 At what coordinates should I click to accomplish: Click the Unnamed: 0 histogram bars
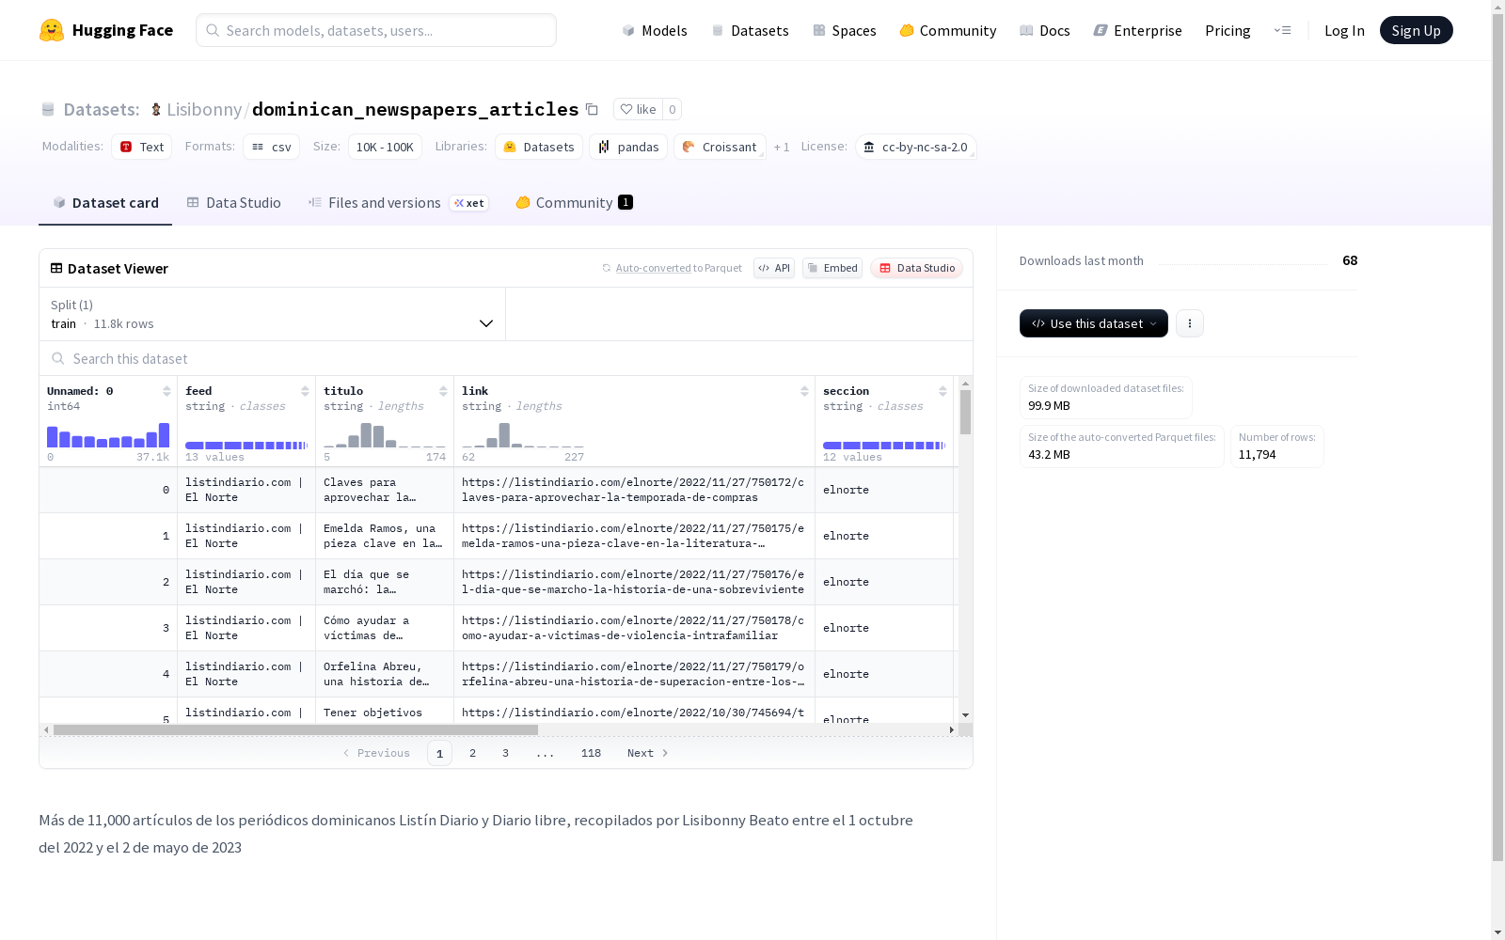click(108, 435)
